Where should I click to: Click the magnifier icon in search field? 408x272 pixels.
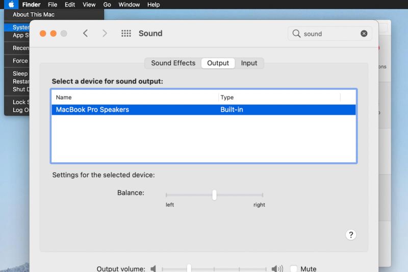[296, 34]
